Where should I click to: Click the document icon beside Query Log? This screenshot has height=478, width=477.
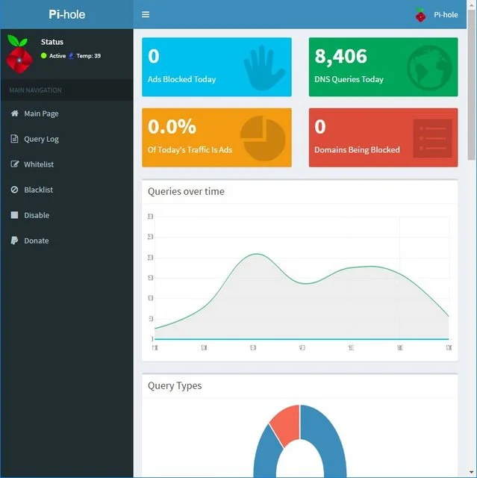point(14,139)
